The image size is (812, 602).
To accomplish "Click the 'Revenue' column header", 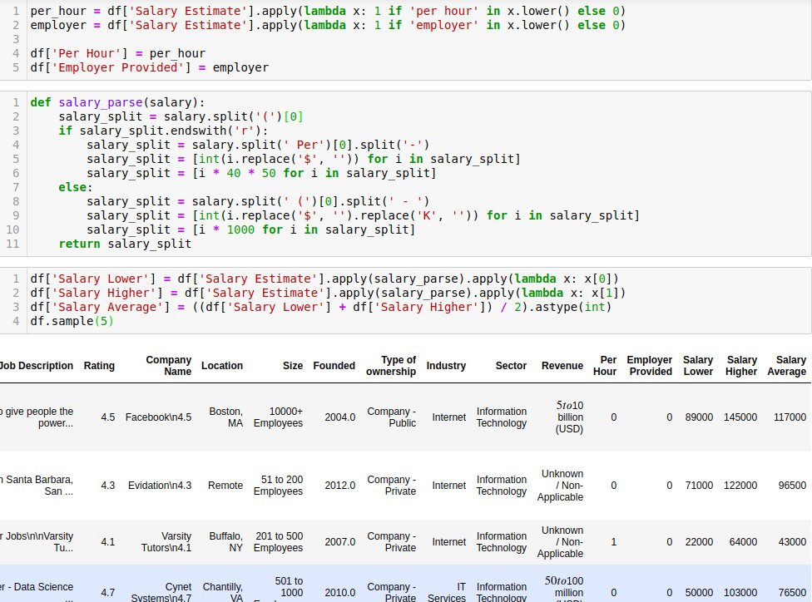I will (562, 366).
